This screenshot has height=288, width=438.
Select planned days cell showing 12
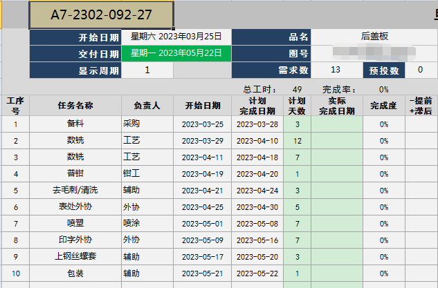point(297,141)
